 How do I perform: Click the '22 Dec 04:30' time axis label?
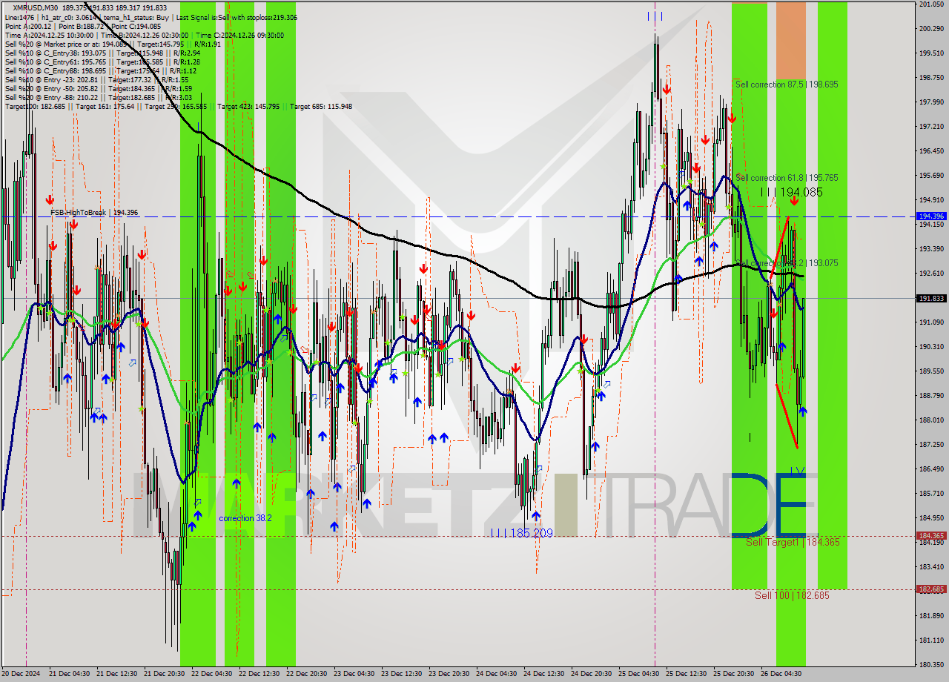point(211,674)
